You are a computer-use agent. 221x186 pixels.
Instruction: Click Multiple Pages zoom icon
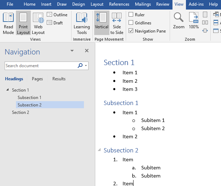(205, 23)
